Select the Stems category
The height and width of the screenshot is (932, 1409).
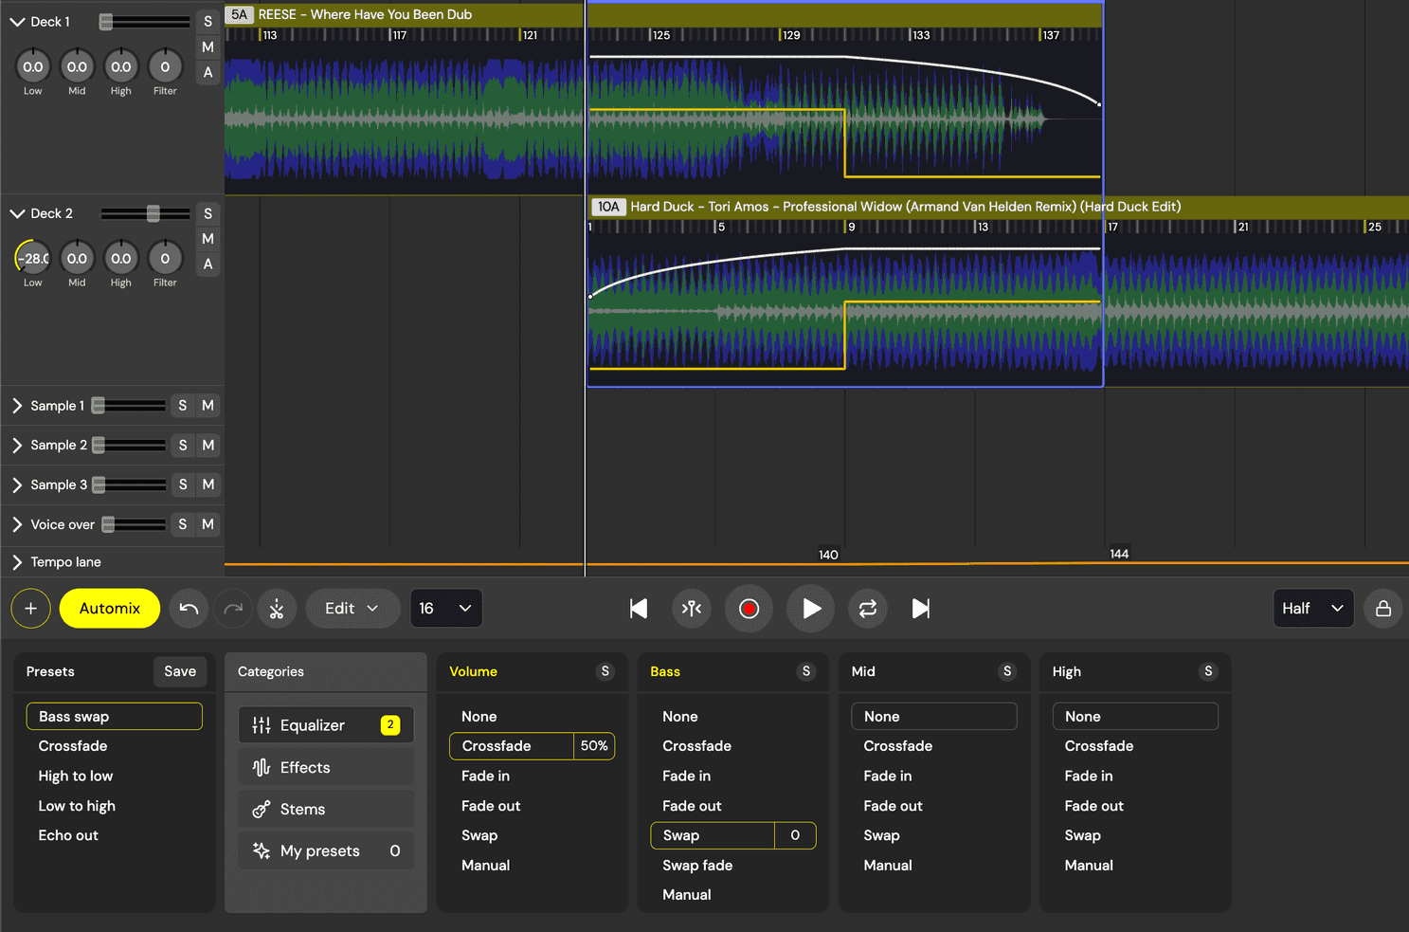[325, 810]
